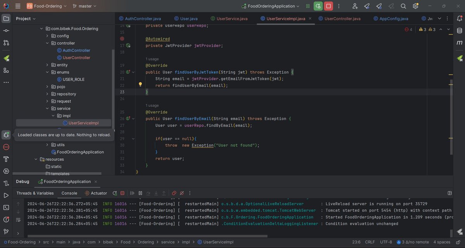
Task: Switch to the UserController.java tab
Action: point(339,19)
